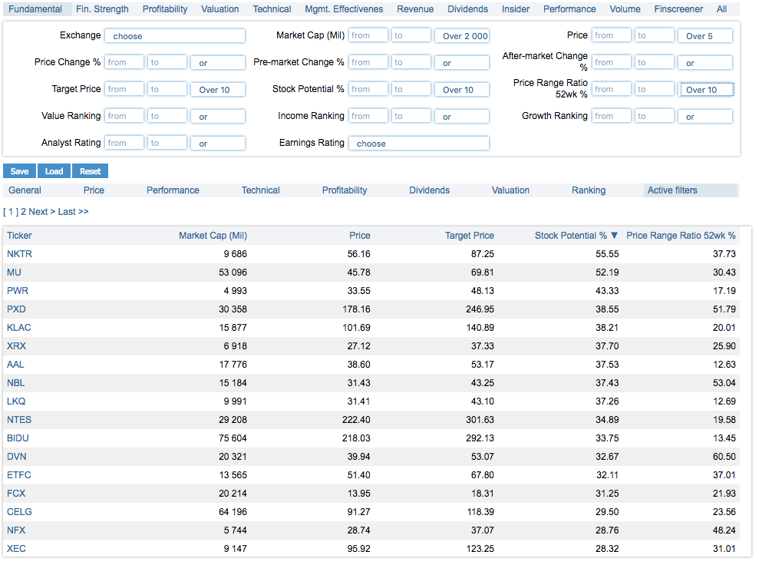
Task: Show the Ranking results view tab
Action: tap(589, 190)
